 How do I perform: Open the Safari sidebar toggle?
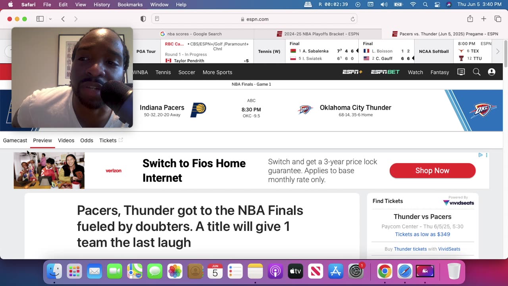point(40,19)
